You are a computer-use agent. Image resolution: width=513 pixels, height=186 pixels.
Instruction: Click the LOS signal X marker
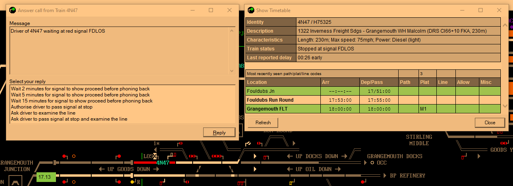pyautogui.click(x=155, y=157)
